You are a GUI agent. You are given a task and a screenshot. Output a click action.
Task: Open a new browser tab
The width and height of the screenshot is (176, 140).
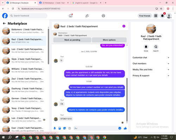(106, 3)
